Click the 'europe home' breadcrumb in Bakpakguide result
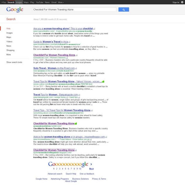This screenshot has width=185, height=185. (x=60, y=97)
